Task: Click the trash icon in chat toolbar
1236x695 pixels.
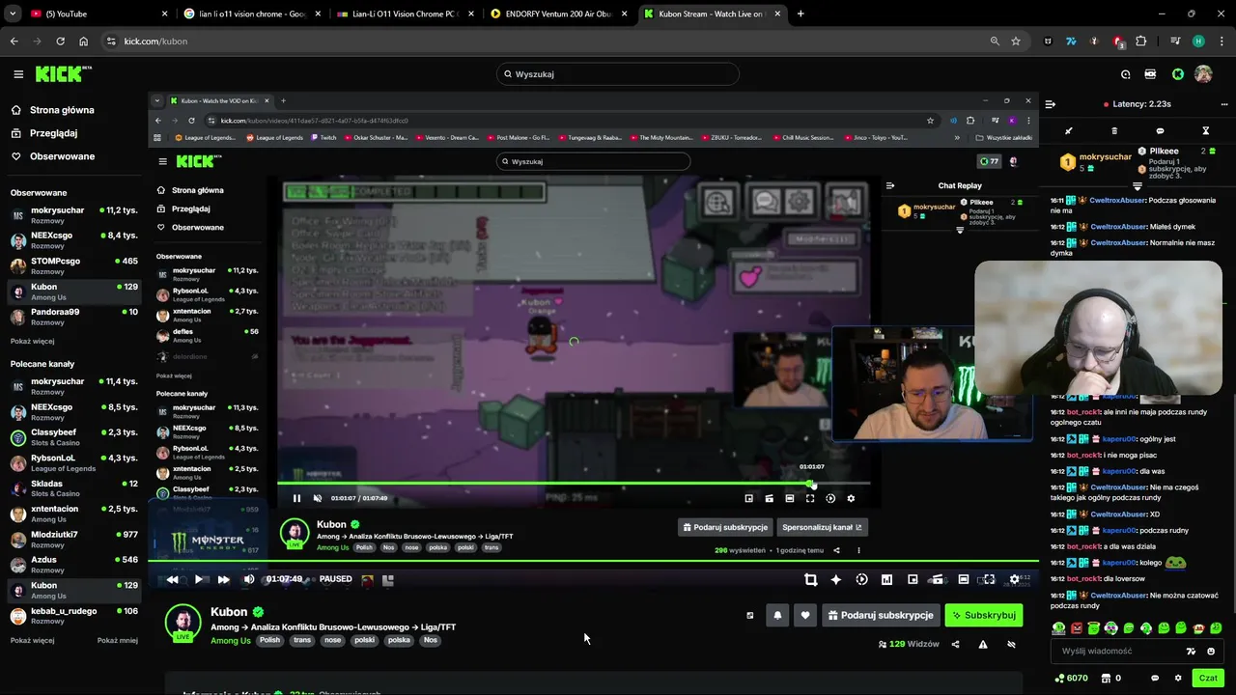Action: 1114,130
